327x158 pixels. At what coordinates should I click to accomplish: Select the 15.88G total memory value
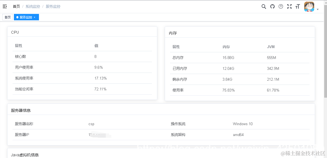(x=228, y=58)
